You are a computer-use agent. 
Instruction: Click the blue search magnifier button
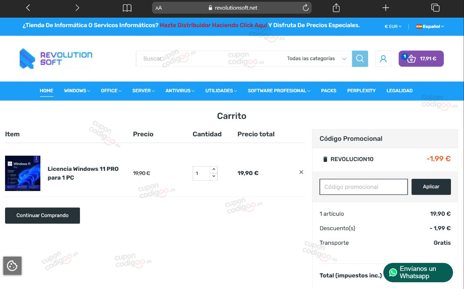pyautogui.click(x=360, y=58)
